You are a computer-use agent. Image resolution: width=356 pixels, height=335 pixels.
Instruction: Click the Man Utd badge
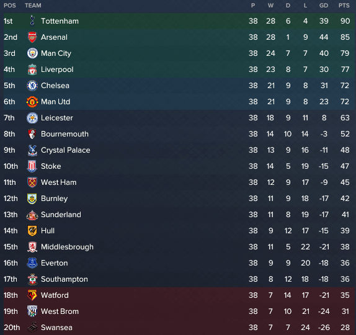click(32, 102)
